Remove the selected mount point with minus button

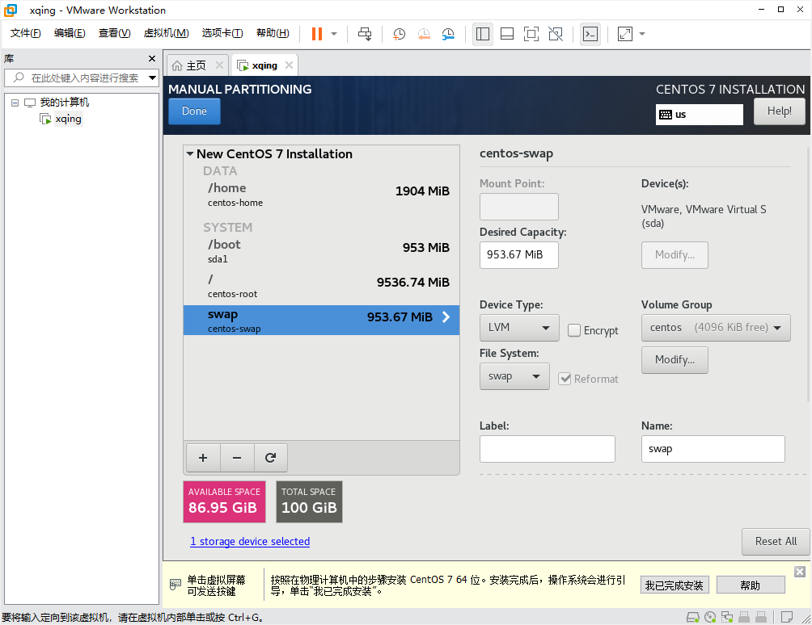coord(237,458)
